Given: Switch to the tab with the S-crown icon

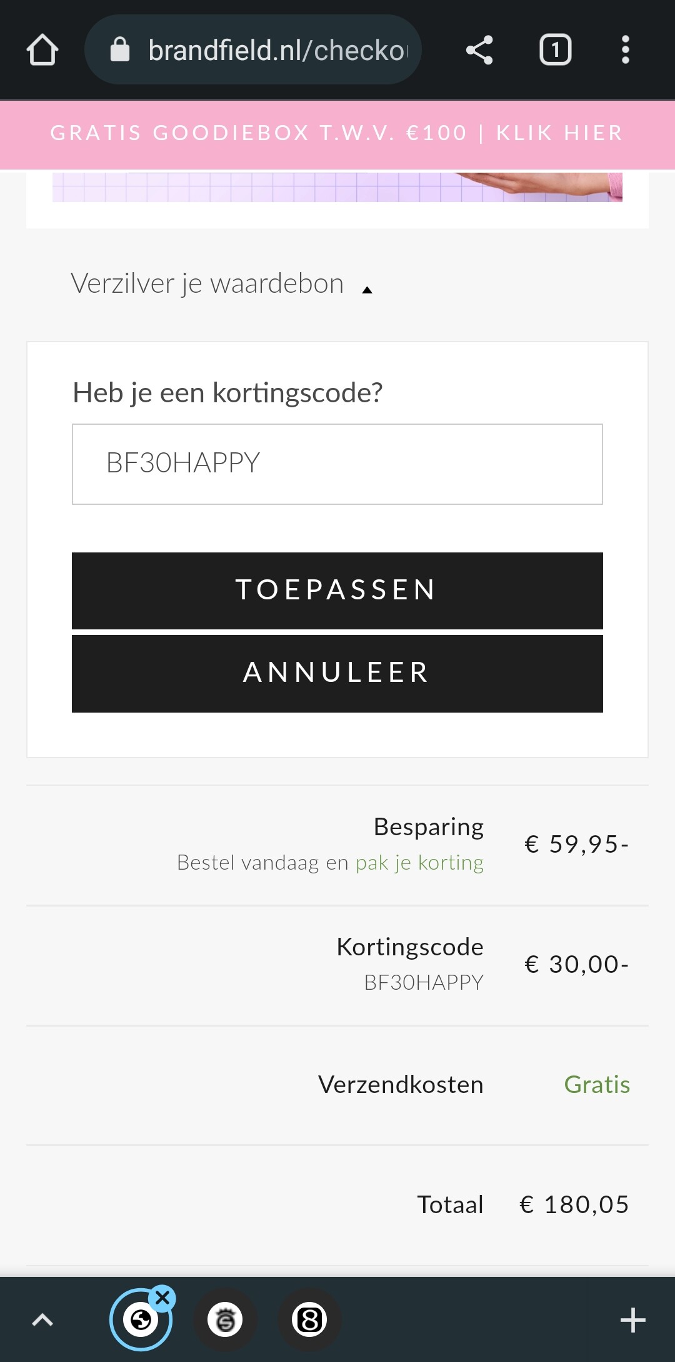Looking at the screenshot, I should click(x=225, y=1320).
